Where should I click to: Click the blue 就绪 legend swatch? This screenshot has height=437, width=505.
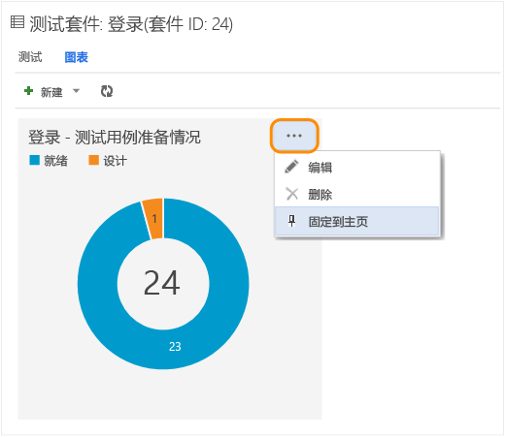coord(34,160)
